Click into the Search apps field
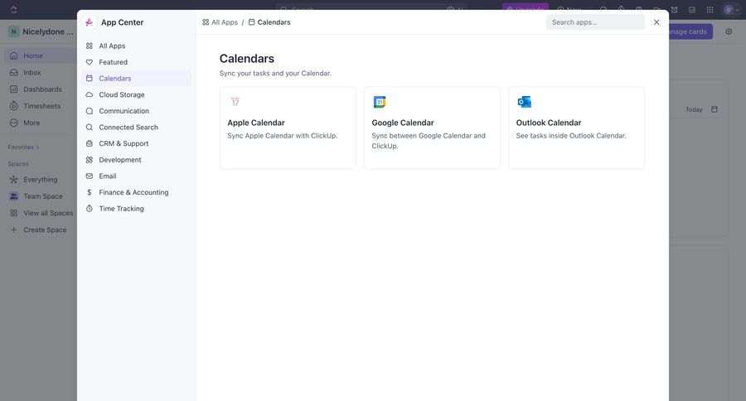Image resolution: width=746 pixels, height=401 pixels. click(595, 22)
